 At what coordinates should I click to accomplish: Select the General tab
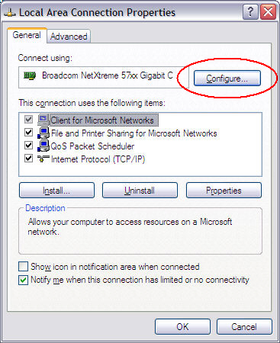[27, 35]
